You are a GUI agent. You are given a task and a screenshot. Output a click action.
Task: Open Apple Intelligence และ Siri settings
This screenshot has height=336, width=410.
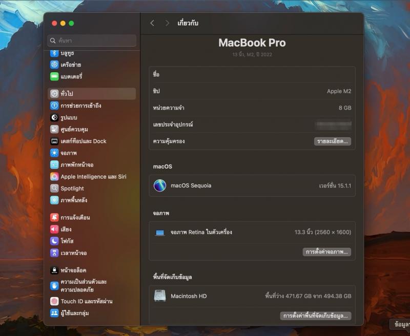click(x=92, y=177)
